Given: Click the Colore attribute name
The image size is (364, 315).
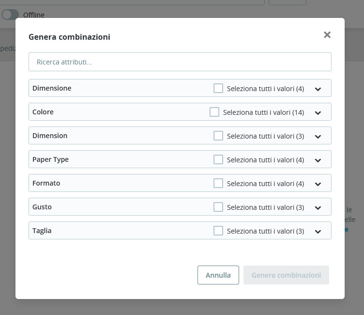Looking at the screenshot, I should coord(43,112).
